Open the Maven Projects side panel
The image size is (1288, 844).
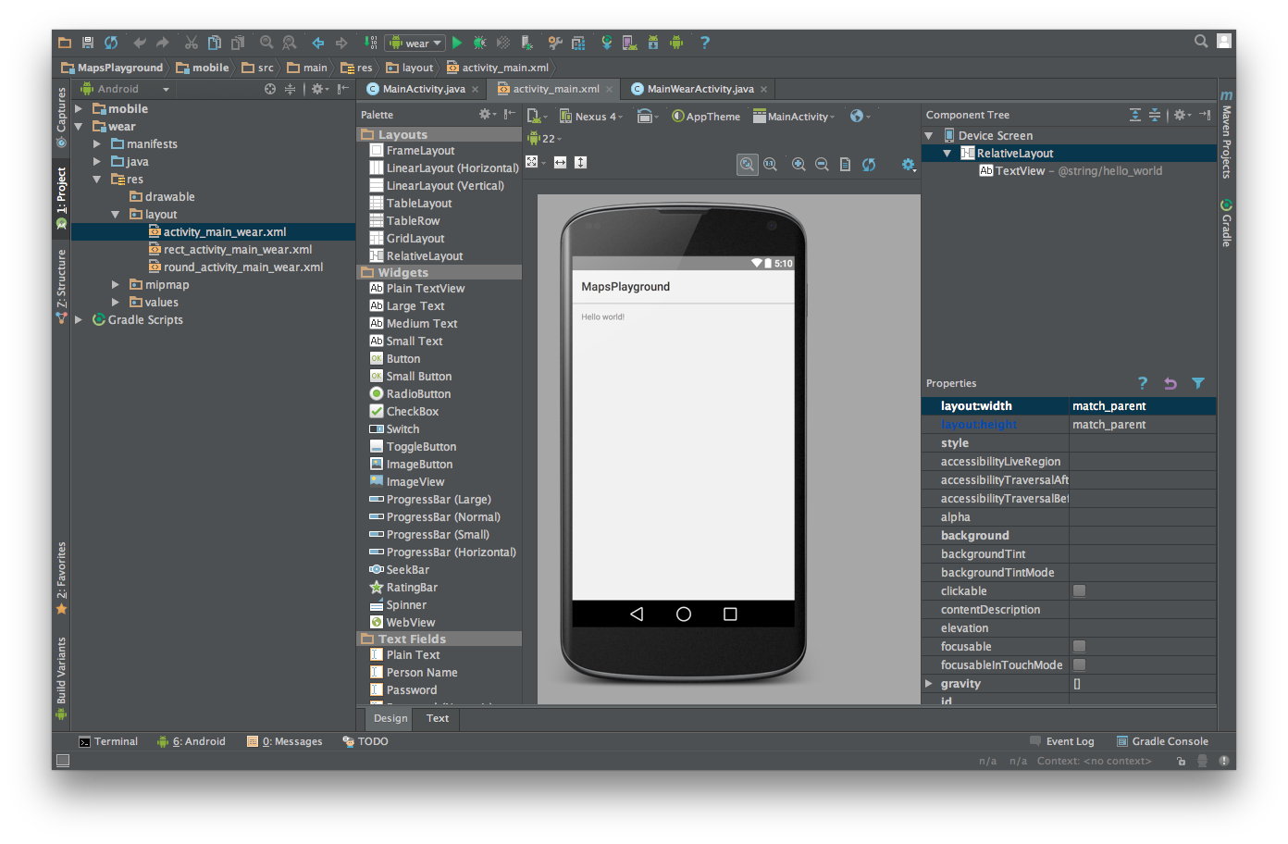pos(1226,135)
